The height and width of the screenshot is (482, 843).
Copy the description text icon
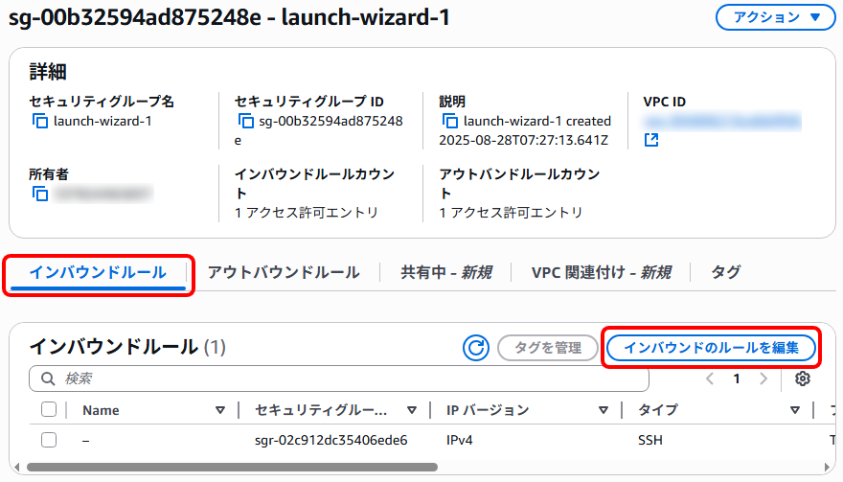coord(450,122)
